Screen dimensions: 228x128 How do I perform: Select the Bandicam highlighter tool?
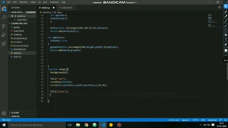[226, 16]
